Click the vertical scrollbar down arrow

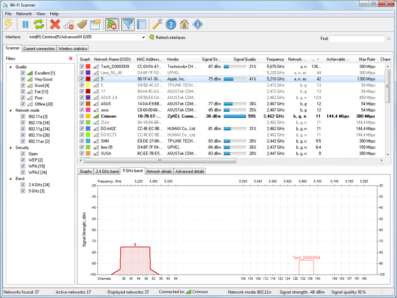[388, 155]
